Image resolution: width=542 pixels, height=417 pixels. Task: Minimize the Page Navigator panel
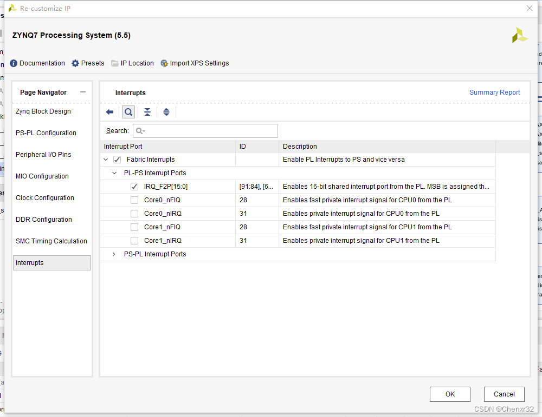82,92
